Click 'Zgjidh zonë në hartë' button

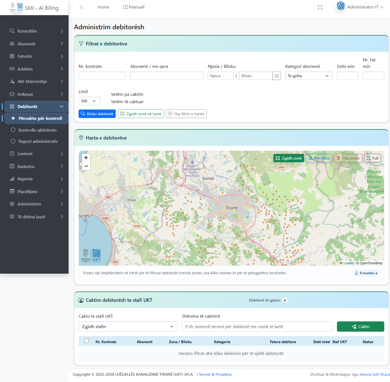point(141,114)
